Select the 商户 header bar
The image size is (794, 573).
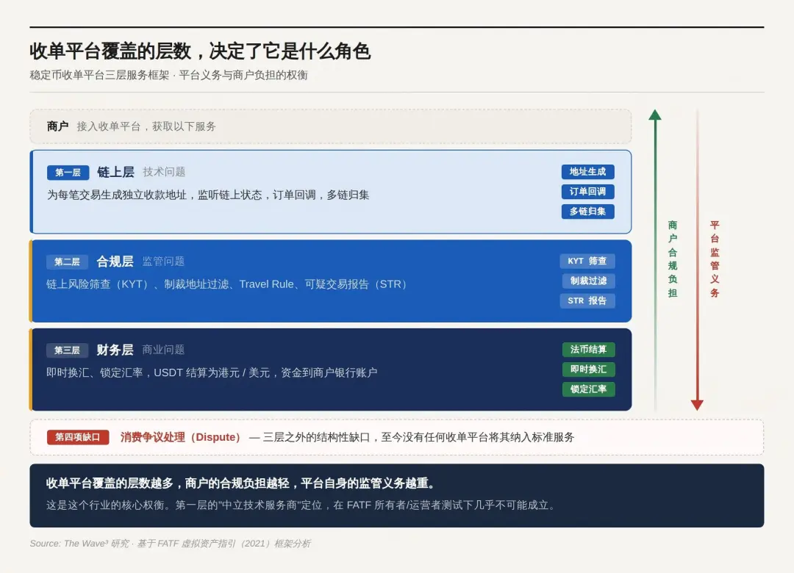(331, 126)
